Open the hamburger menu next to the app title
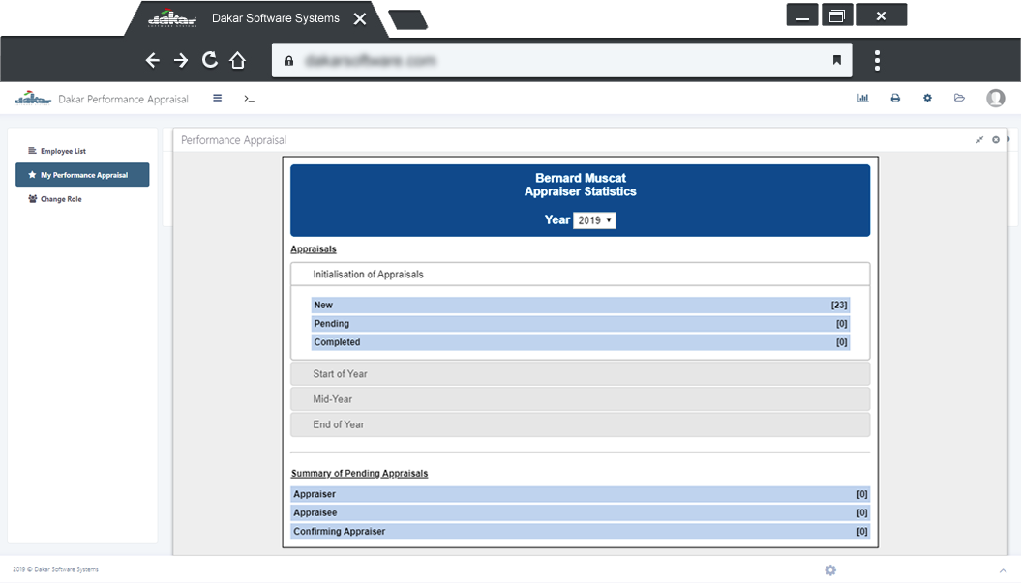The width and height of the screenshot is (1021, 583). (x=217, y=98)
